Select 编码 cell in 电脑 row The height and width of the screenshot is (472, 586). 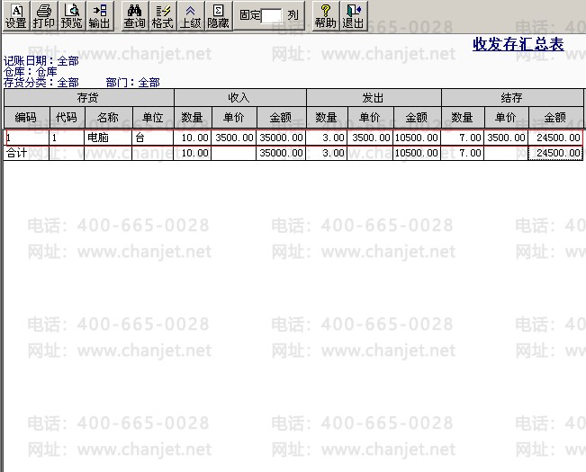[x=26, y=138]
